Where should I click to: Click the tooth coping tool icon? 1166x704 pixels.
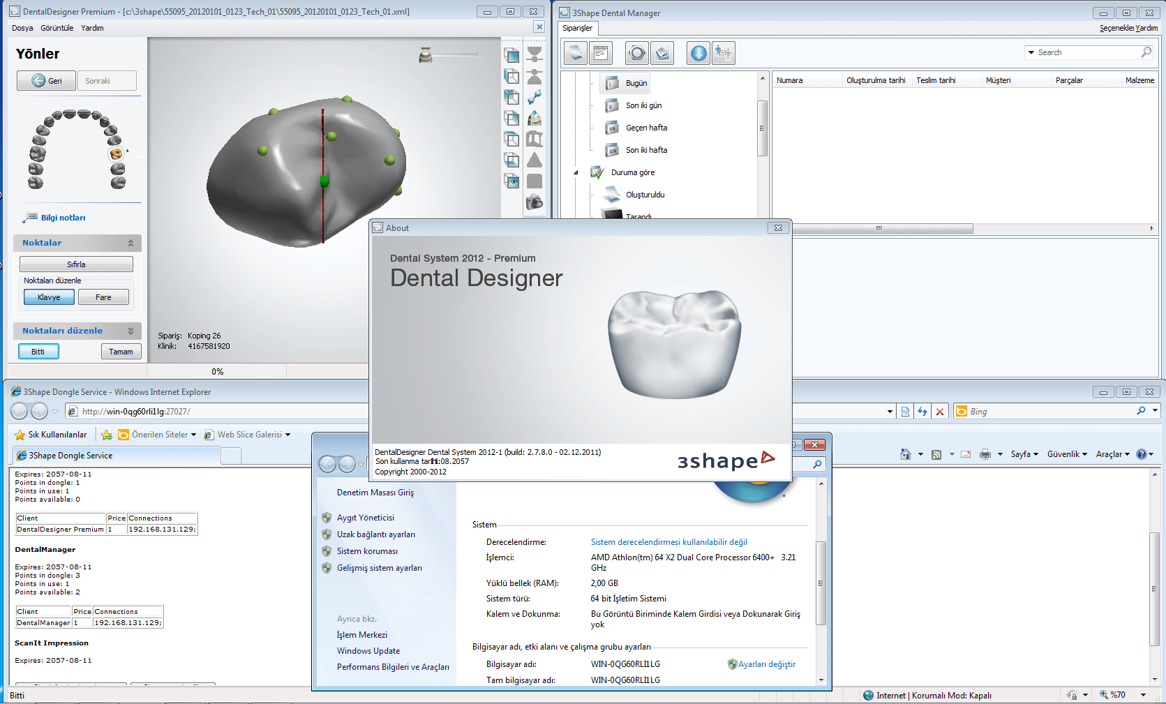click(x=535, y=118)
